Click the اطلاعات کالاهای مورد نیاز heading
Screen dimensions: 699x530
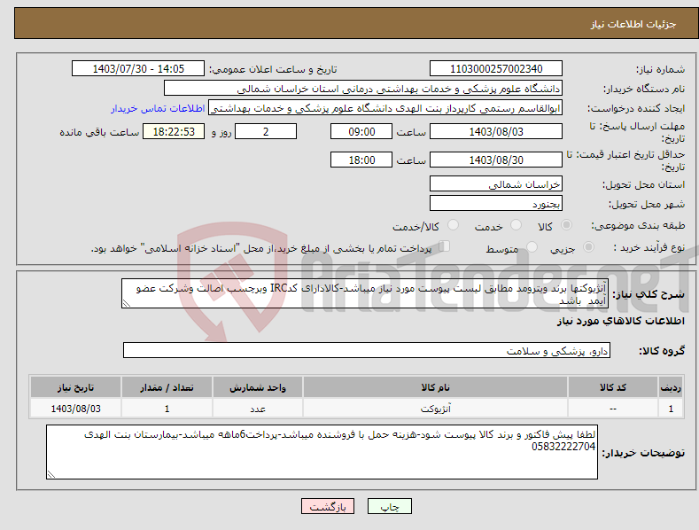click(620, 321)
